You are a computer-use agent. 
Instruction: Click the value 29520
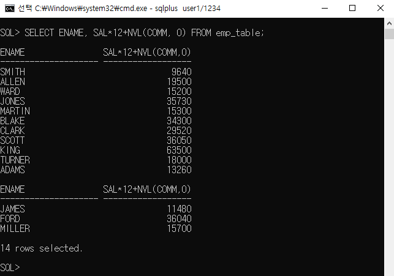click(179, 131)
